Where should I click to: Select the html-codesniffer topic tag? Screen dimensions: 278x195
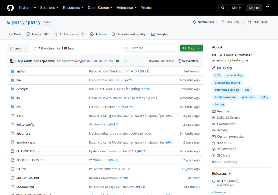tap(225, 97)
